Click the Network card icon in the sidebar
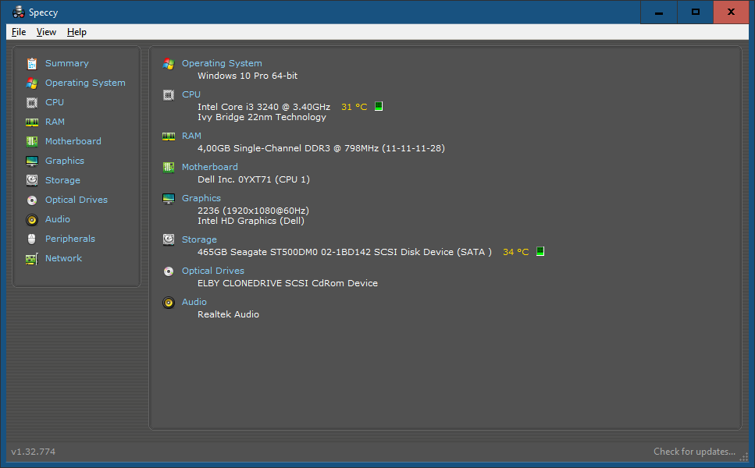755x468 pixels. (x=32, y=259)
